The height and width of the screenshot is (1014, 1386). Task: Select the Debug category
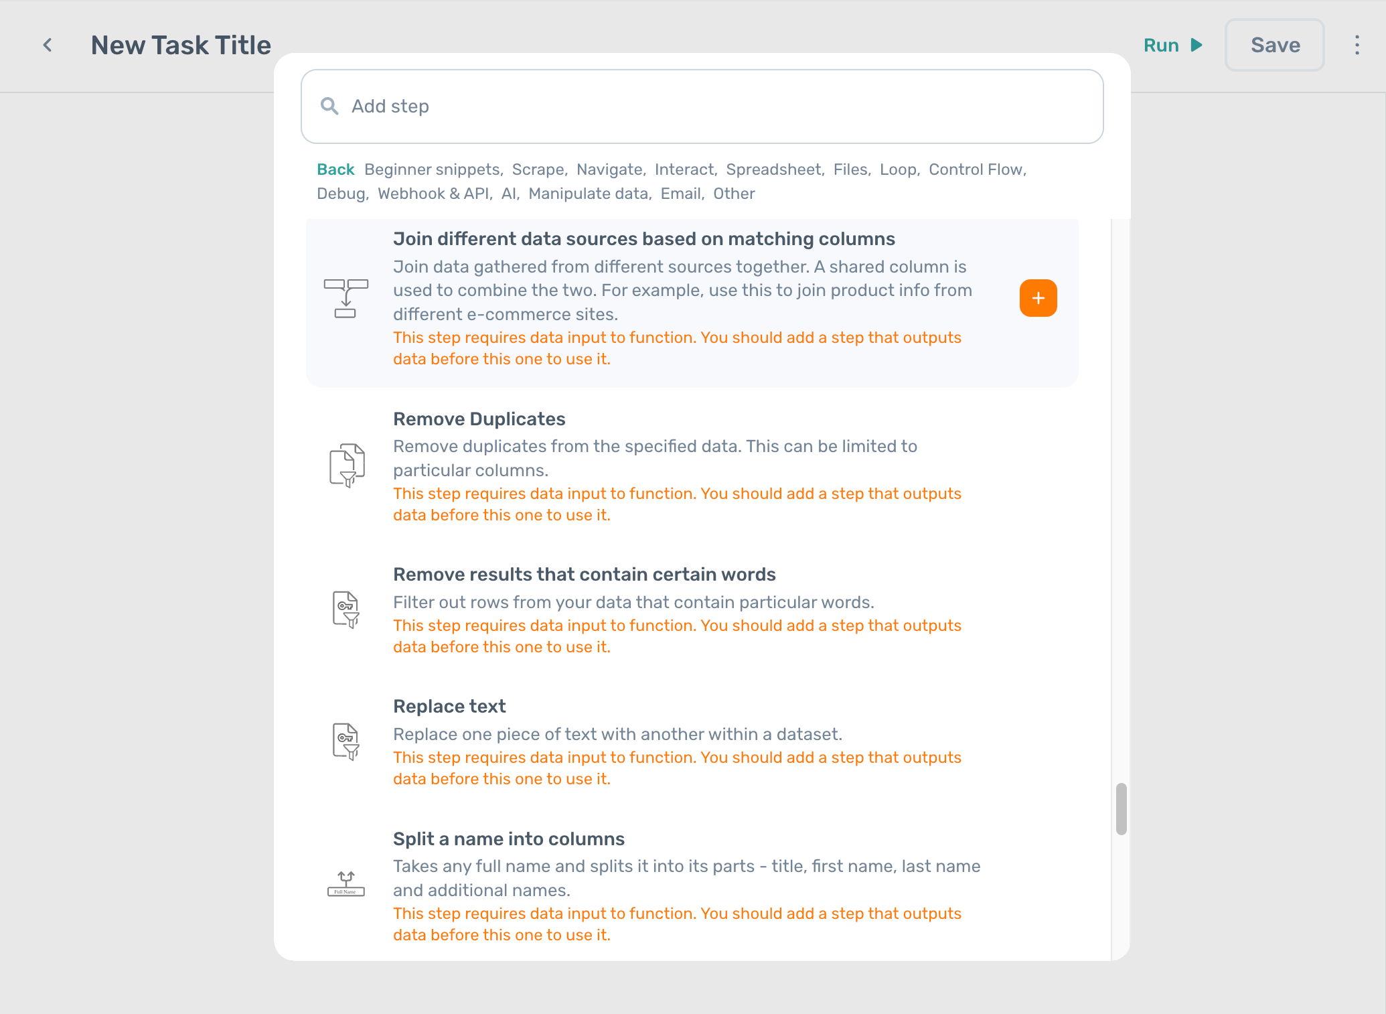pyautogui.click(x=341, y=194)
